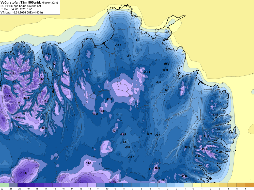254x190 pixels.
Task: Select the -14.1 temperature reading
Action: 88,163
